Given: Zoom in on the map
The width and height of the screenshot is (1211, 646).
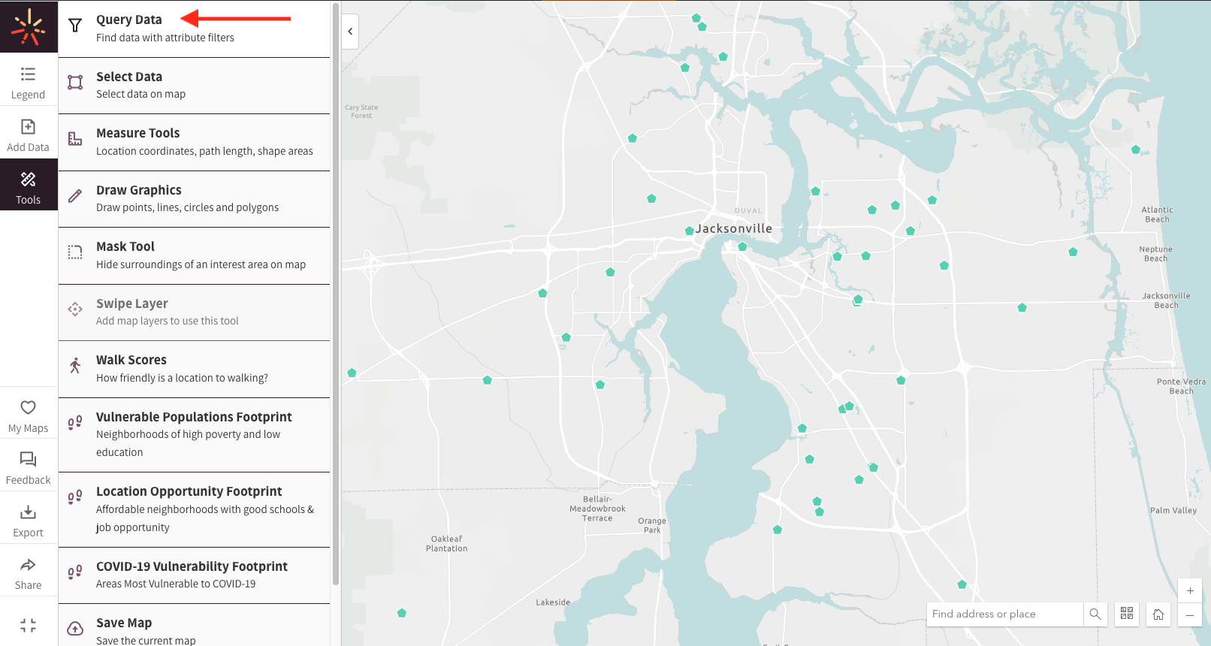Looking at the screenshot, I should [1189, 590].
